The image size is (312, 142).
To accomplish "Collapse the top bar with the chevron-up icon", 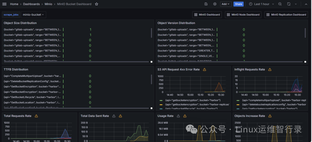I will pos(306,4).
